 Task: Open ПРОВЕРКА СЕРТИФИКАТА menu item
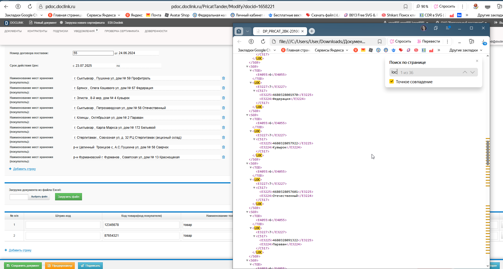point(122,31)
